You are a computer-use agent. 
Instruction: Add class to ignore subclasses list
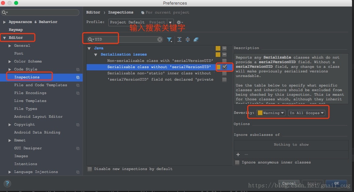pyautogui.click(x=238, y=155)
